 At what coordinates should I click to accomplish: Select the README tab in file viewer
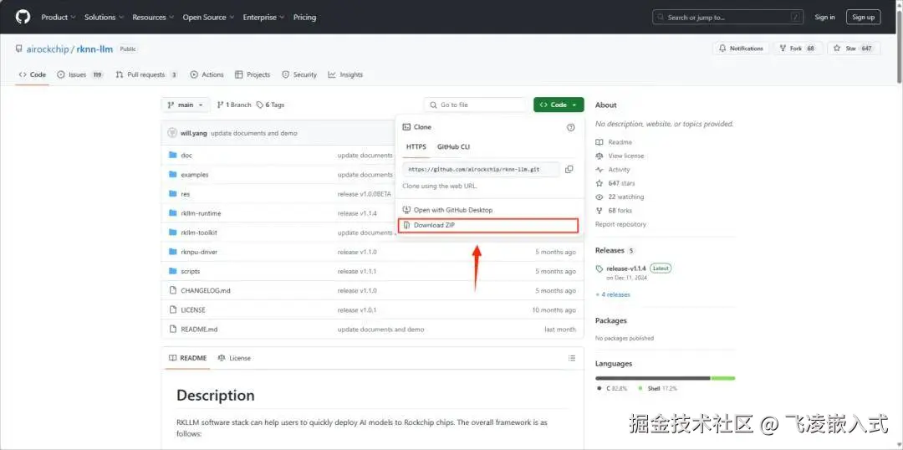click(x=188, y=358)
